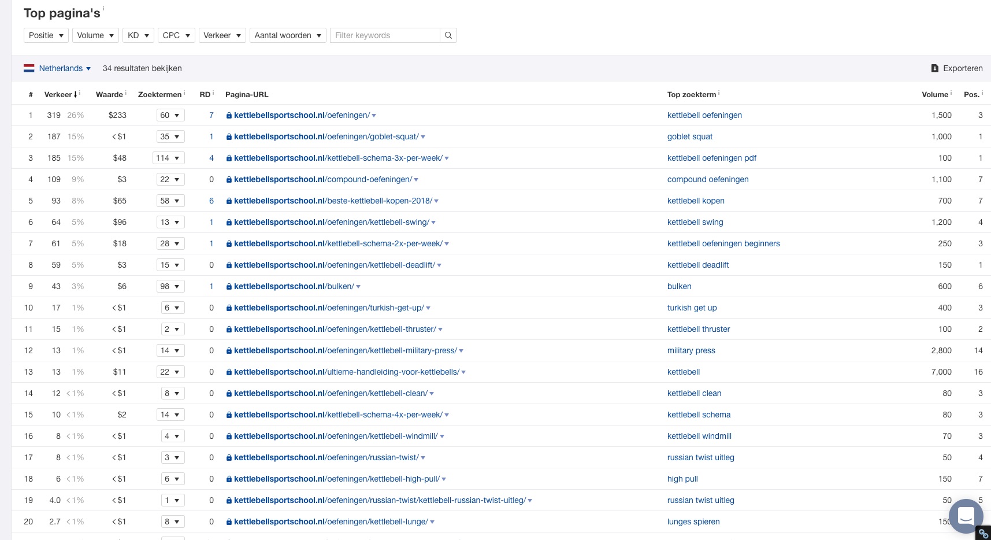Viewport: 991px width, 540px height.
Task: Click the 7,000 volume for kettlebell
Action: click(x=941, y=372)
